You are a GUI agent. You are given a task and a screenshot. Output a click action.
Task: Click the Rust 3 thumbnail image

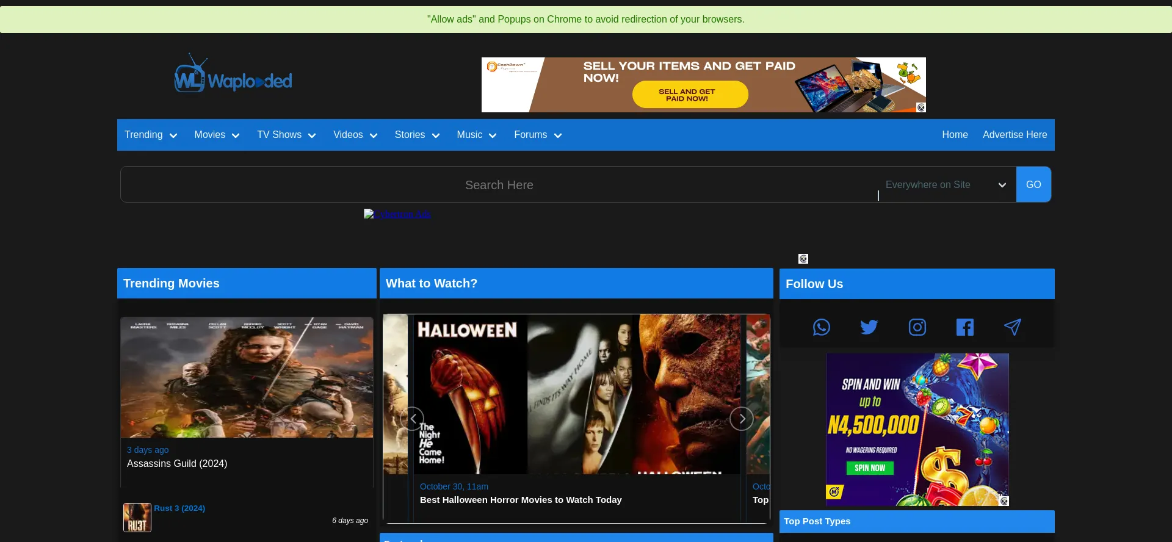click(x=137, y=518)
